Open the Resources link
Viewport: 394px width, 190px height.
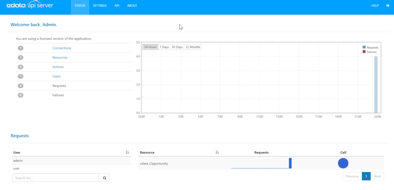click(60, 58)
